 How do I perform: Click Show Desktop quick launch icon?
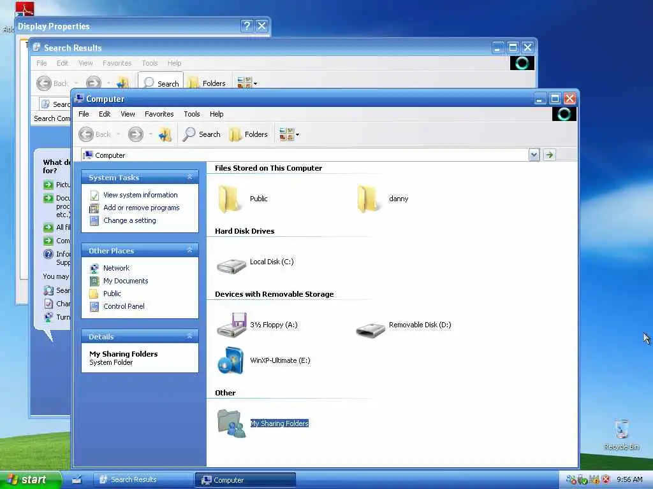point(77,480)
